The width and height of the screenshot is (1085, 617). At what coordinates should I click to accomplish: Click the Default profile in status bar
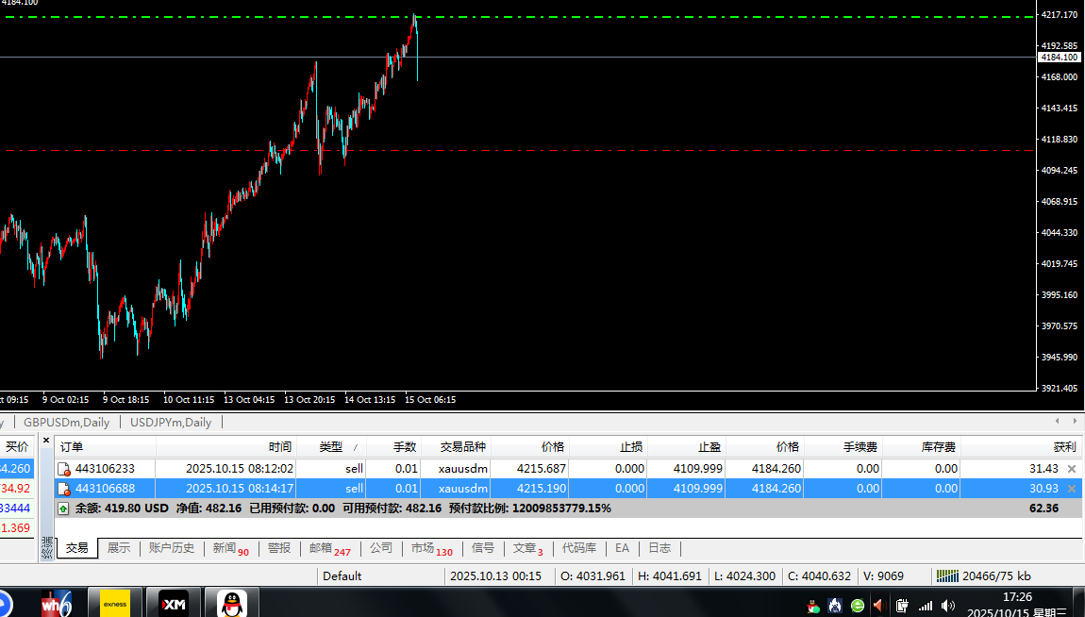pyautogui.click(x=342, y=575)
